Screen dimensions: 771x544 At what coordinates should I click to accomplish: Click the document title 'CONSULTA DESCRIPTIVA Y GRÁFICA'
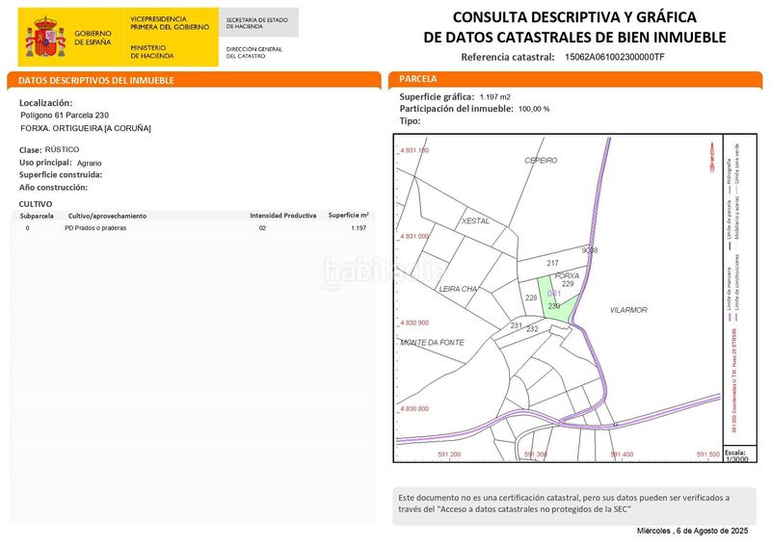click(574, 17)
